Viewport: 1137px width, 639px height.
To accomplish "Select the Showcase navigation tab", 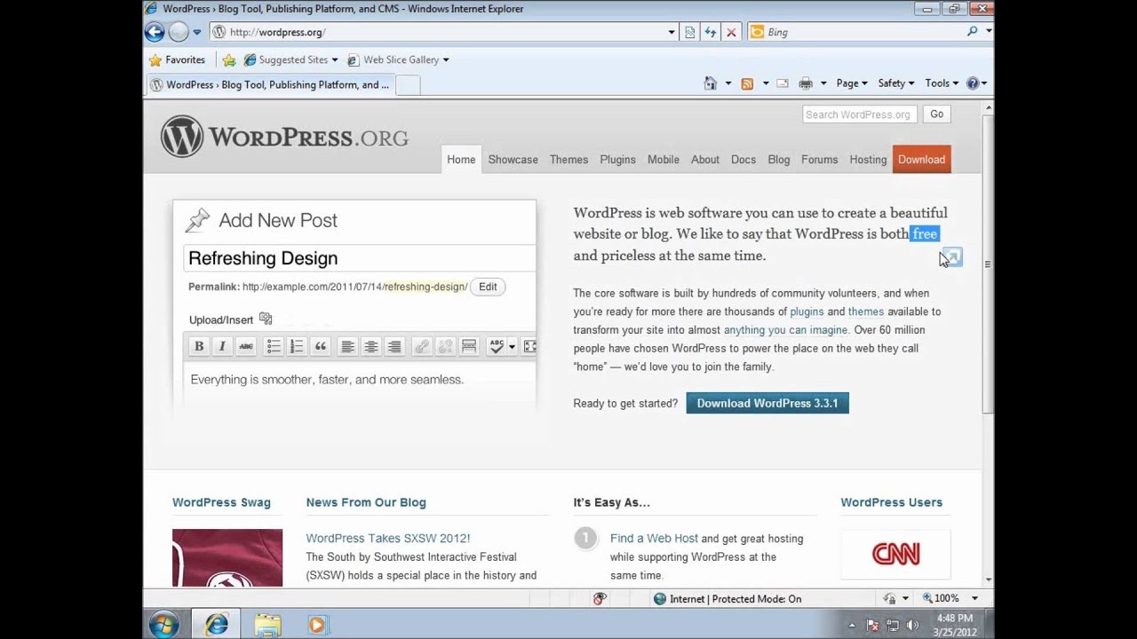I will pyautogui.click(x=513, y=160).
